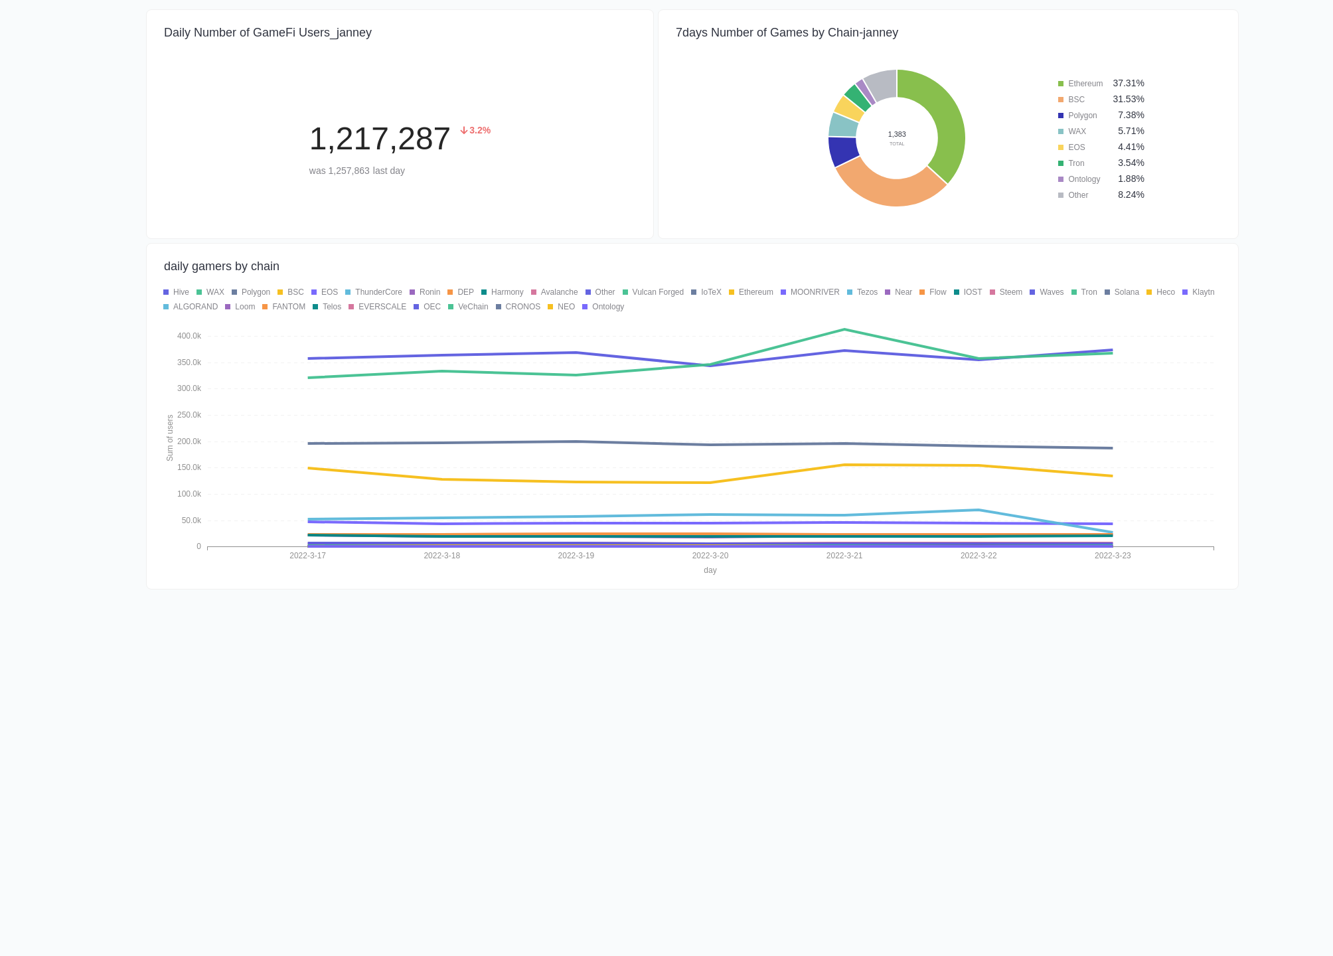
Task: Click the orange BSC legend square
Action: tap(1060, 99)
